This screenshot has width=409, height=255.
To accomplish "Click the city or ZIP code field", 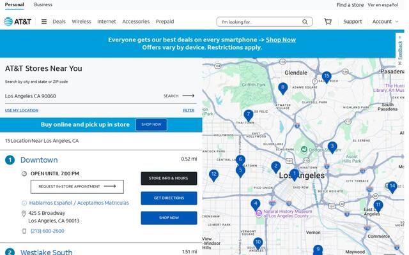I will click(x=81, y=96).
